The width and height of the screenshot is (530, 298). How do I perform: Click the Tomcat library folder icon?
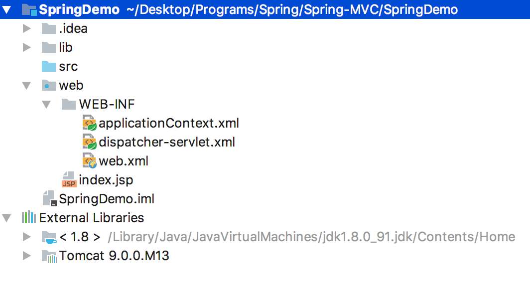49,256
